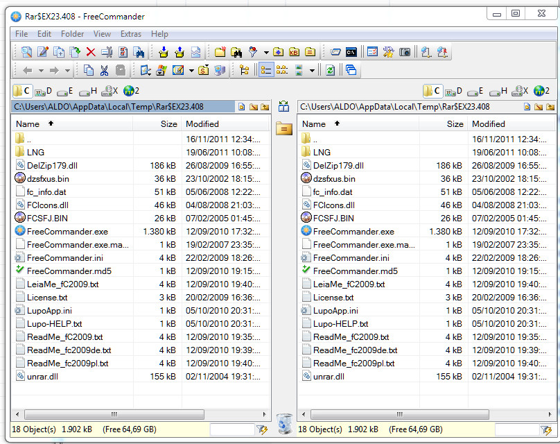Create a new folder via toolbar icon
The height and width of the screenshot is (444, 560).
(x=220, y=52)
